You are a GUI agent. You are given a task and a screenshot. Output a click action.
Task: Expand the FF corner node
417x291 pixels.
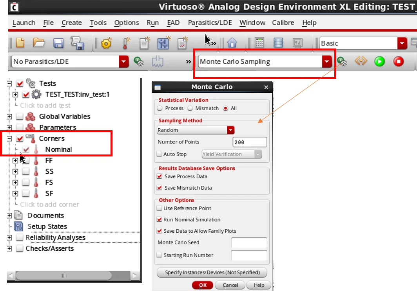15,161
